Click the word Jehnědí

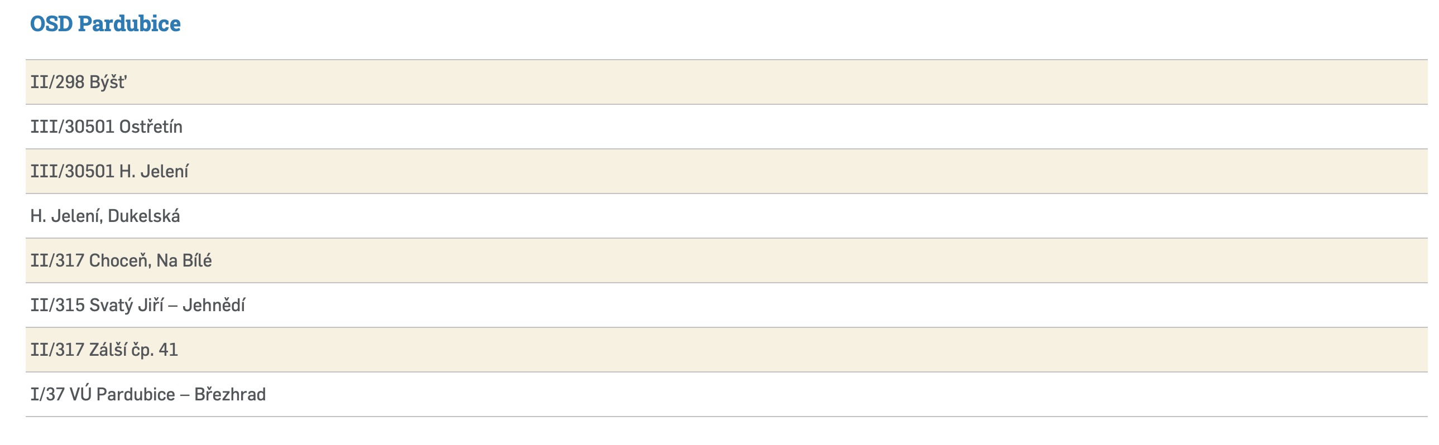[213, 306]
